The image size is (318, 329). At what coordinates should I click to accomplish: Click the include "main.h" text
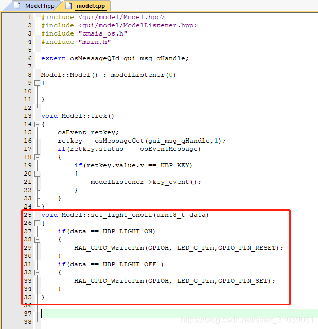click(76, 42)
